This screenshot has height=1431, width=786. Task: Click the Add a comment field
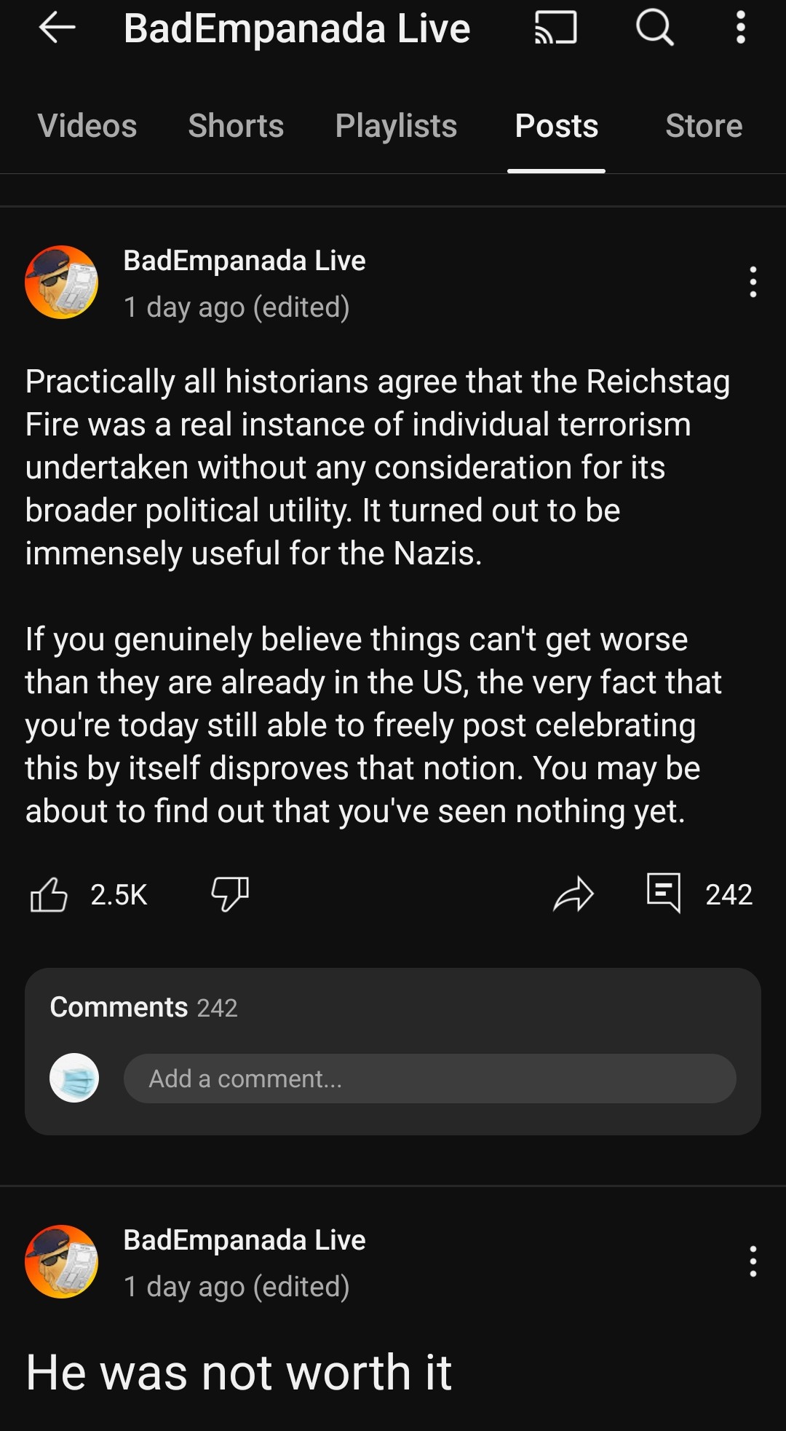tap(429, 1079)
